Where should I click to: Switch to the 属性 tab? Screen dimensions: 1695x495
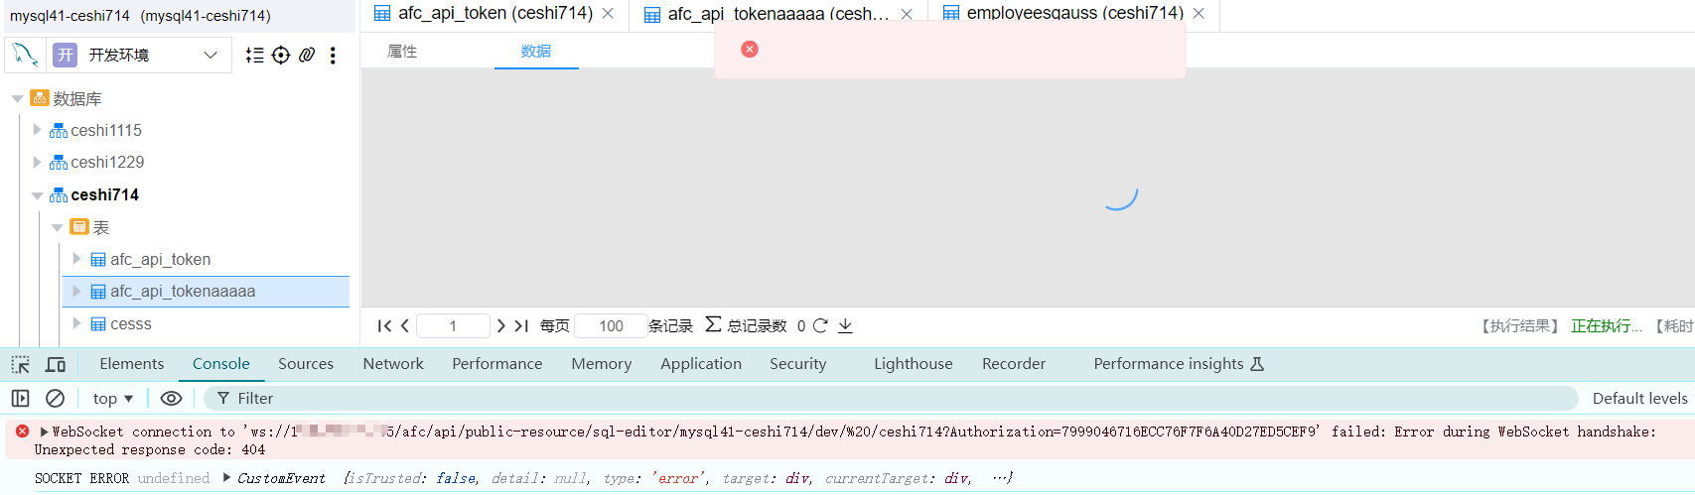pyautogui.click(x=402, y=52)
